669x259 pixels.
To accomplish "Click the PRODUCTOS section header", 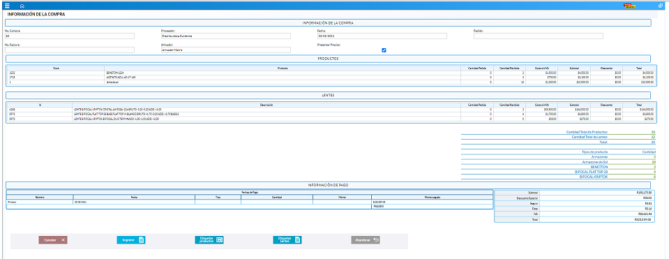I will coord(328,59).
